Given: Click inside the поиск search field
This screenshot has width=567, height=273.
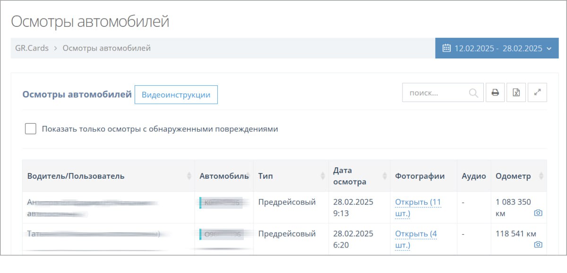Looking at the screenshot, I should (435, 92).
